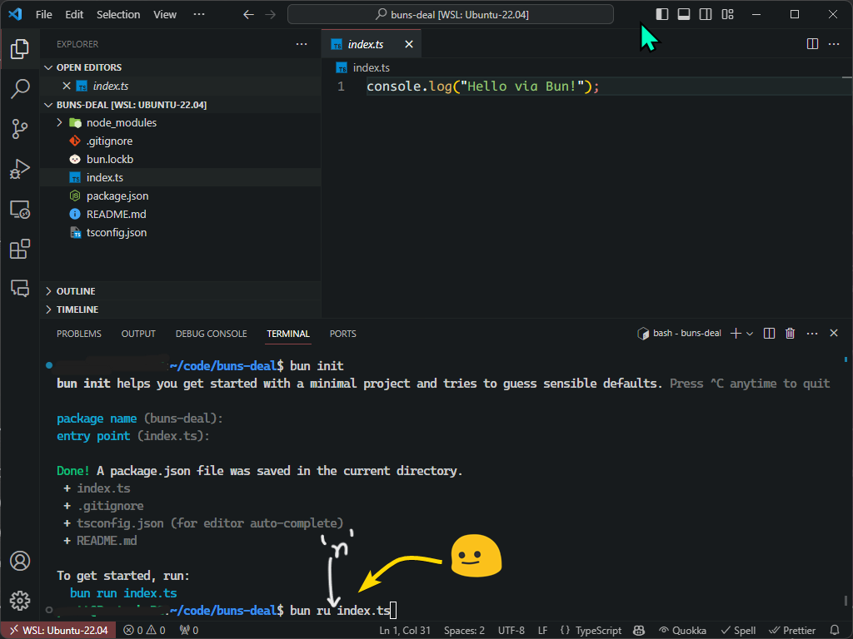Toggle the bottom panel visibility

tap(684, 14)
